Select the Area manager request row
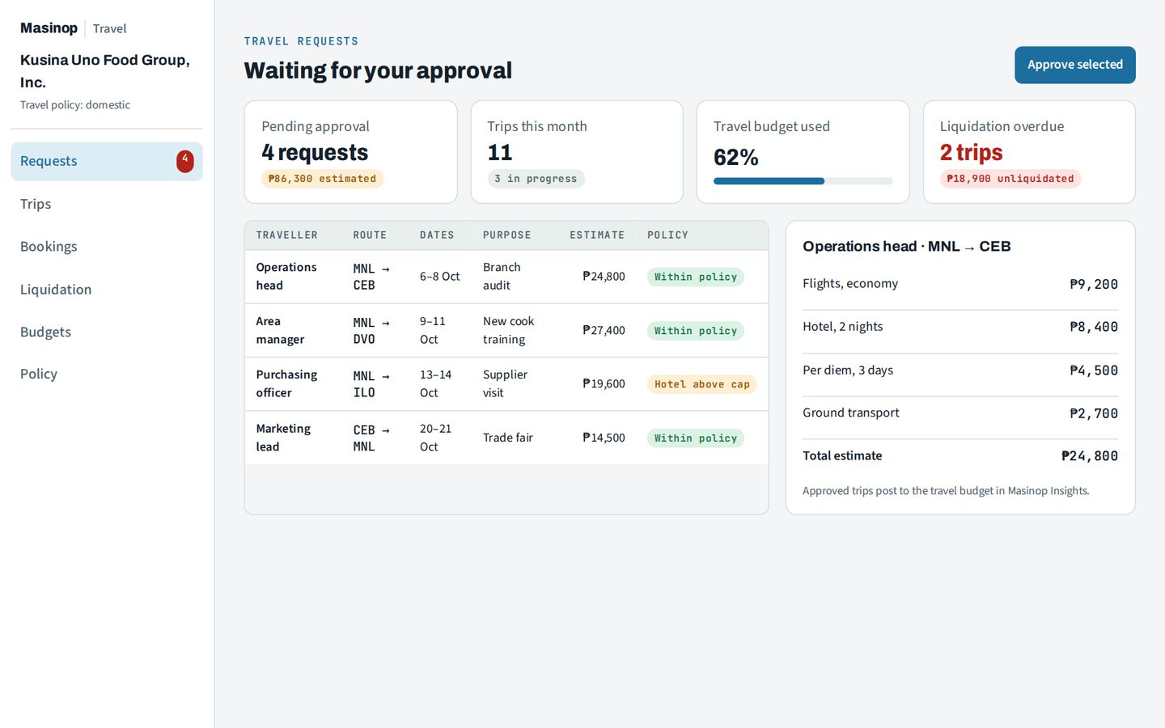Viewport: 1165px width, 728px height. click(x=506, y=330)
